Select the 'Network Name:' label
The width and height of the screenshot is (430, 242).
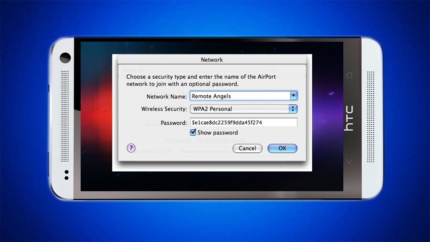(167, 96)
